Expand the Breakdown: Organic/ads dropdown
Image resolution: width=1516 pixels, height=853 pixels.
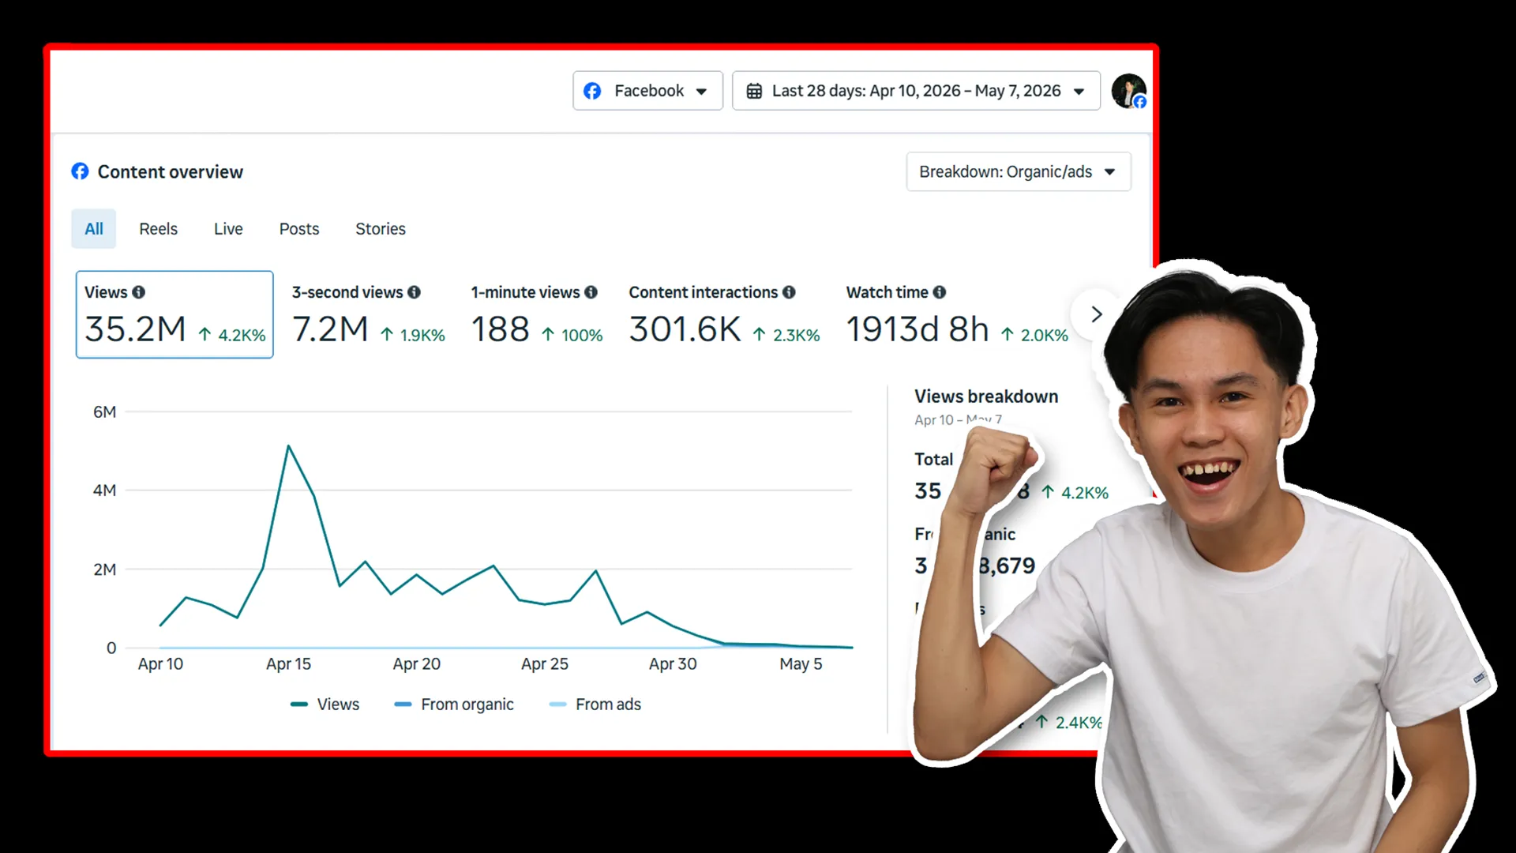[1019, 171]
